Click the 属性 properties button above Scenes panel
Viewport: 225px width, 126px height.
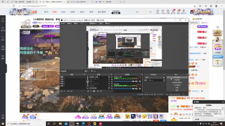[87, 71]
